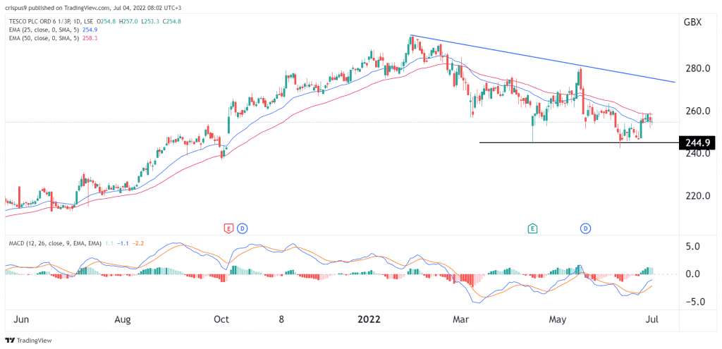Click the Oct label on time axis
This screenshot has width=722, height=349.
[221, 319]
